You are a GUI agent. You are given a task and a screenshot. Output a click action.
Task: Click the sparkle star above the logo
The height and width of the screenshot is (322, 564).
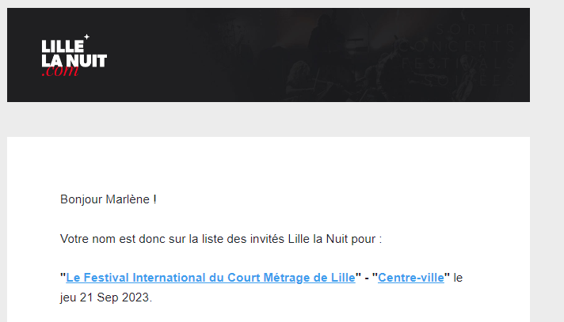coord(86,36)
